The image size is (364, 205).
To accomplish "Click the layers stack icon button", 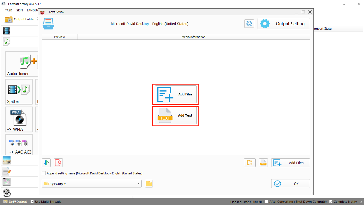I will pyautogui.click(x=249, y=24).
